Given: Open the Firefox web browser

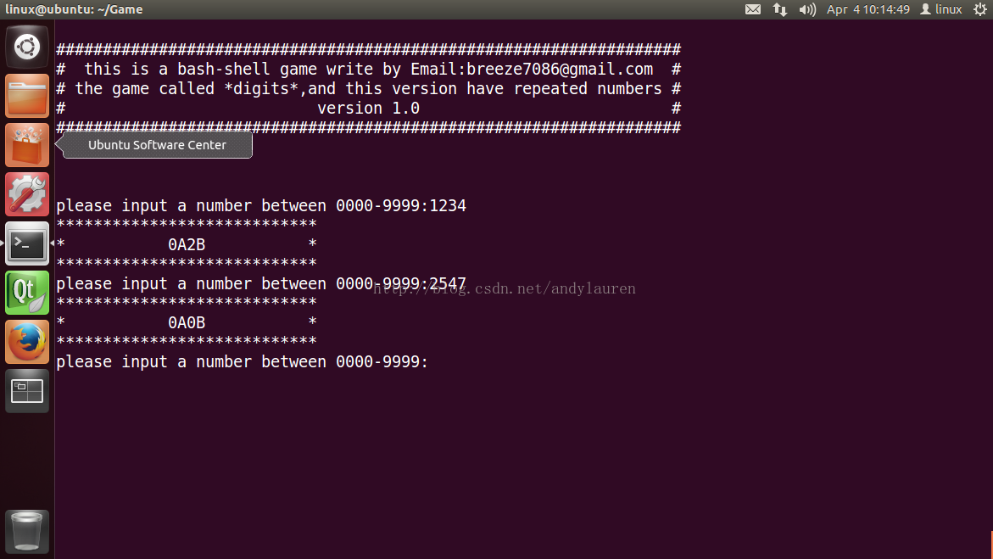Looking at the screenshot, I should [26, 342].
